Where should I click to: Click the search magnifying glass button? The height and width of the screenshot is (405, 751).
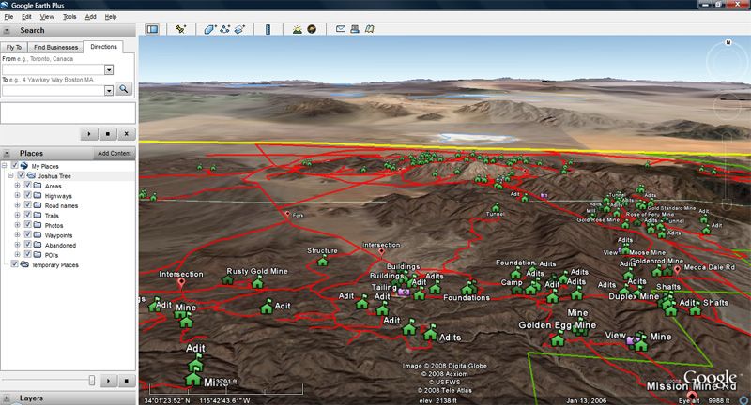[x=124, y=89]
